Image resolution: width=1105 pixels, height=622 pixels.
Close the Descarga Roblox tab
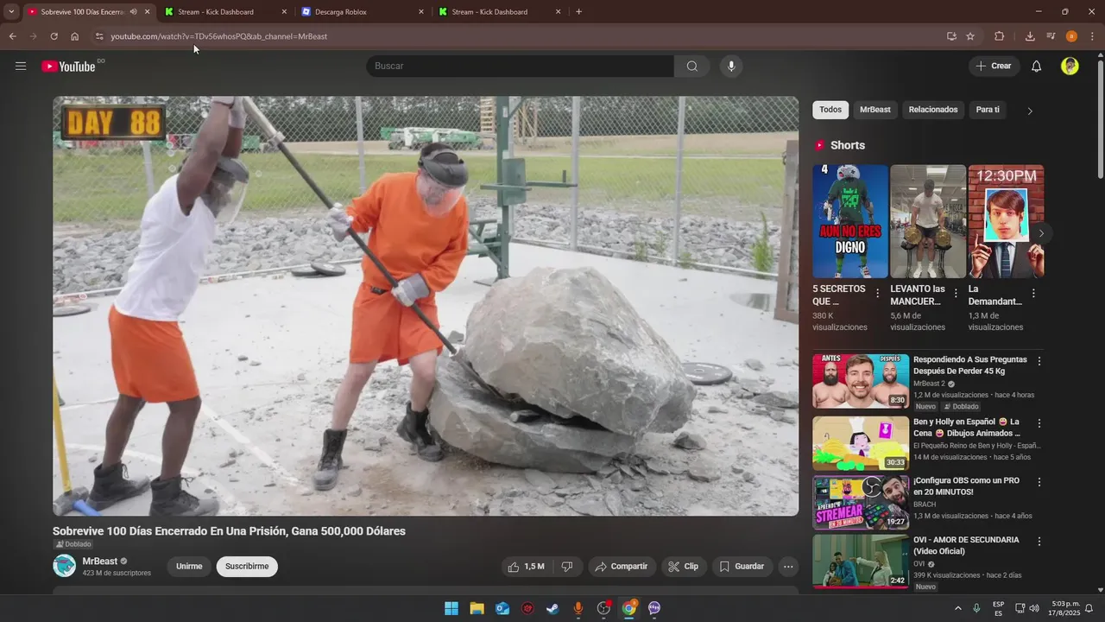tap(421, 12)
